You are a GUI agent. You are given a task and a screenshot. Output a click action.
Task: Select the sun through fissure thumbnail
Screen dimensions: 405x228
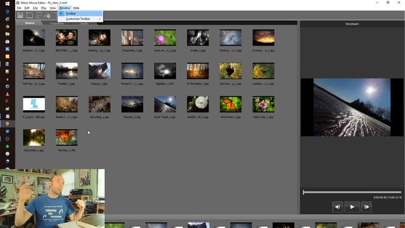tap(99, 71)
